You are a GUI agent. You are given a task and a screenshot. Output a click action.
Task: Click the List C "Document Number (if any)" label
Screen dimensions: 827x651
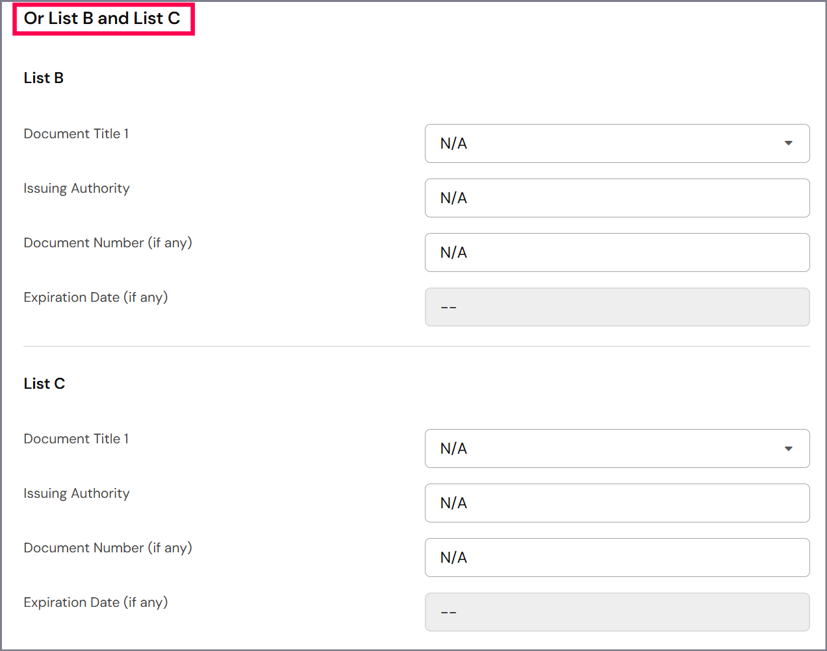click(108, 548)
